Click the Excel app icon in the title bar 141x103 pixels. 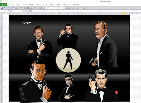(1, 1)
